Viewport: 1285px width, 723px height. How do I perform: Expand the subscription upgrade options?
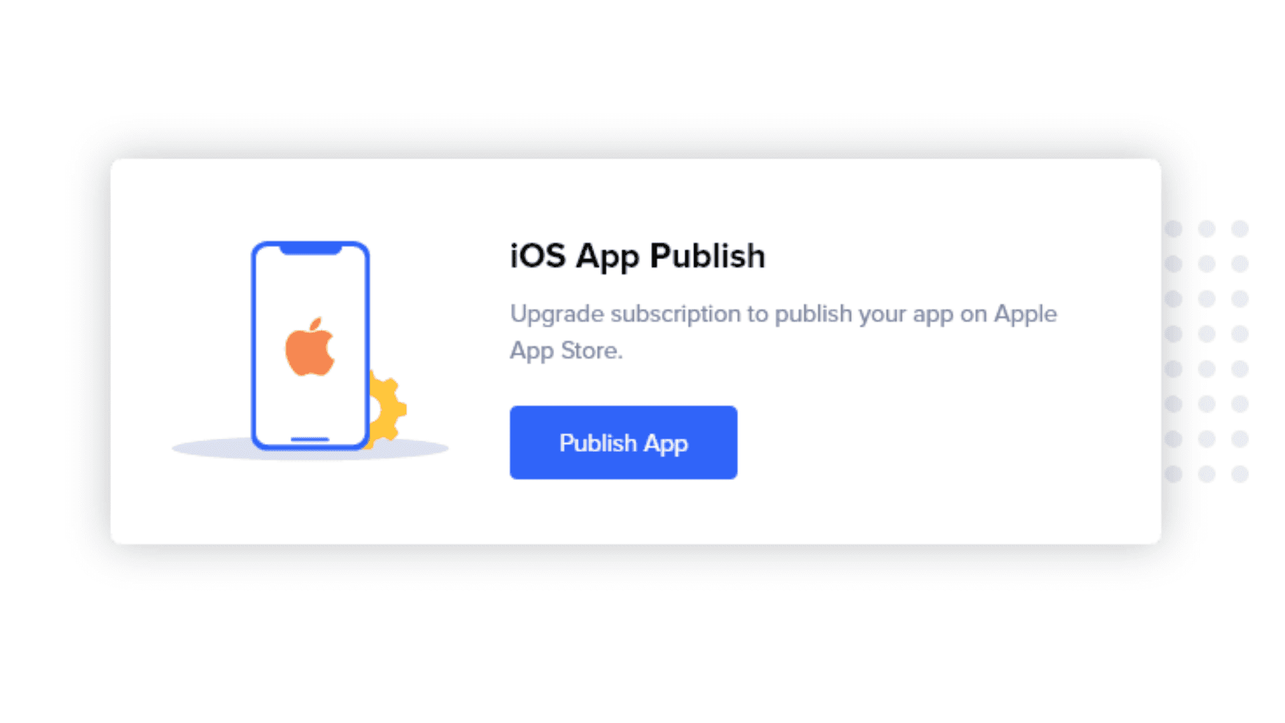coord(623,441)
